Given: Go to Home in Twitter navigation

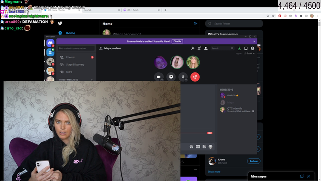Looking at the screenshot, I should [x=67, y=33].
